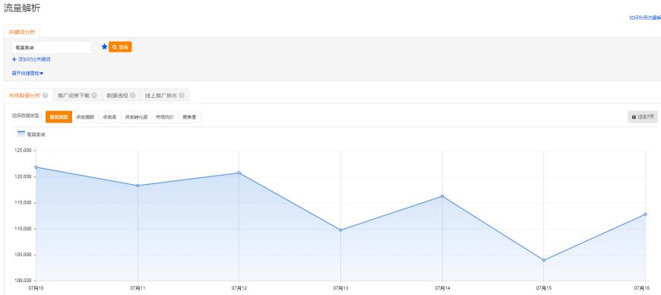Open the 过去7天 date range picker

tap(643, 117)
